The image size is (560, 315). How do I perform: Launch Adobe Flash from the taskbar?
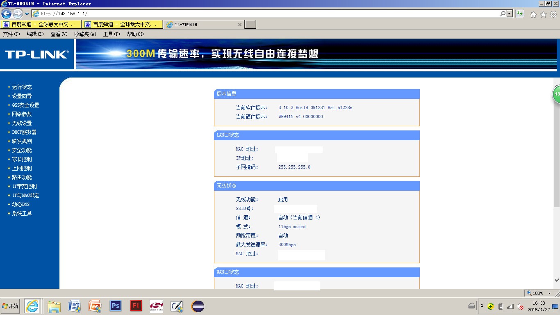click(x=136, y=306)
